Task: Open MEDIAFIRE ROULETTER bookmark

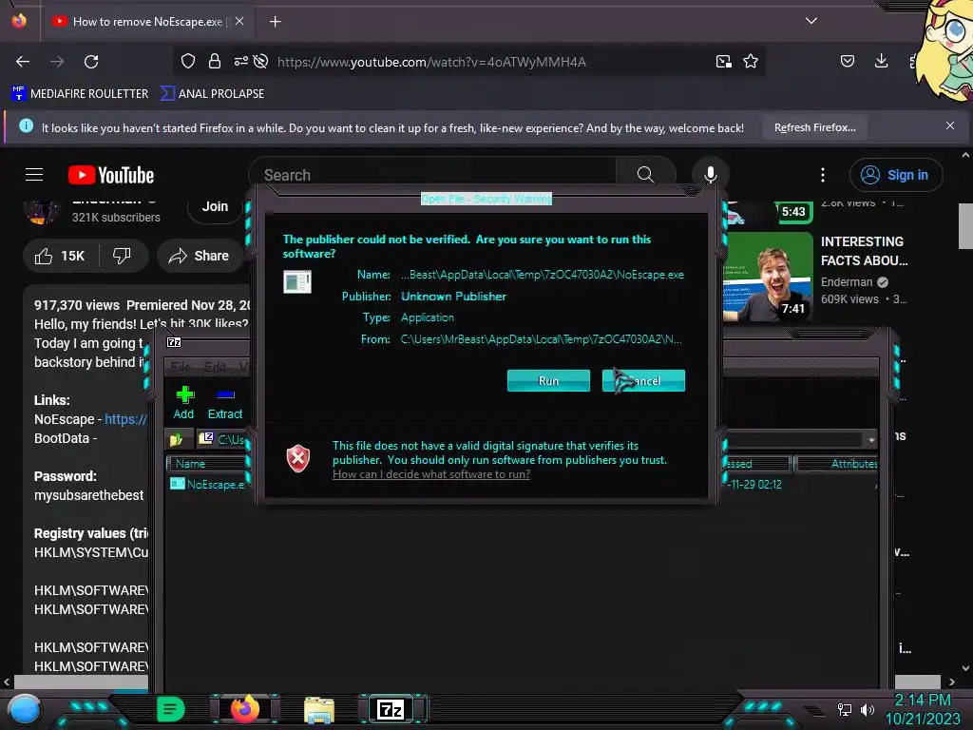Action: coord(80,94)
